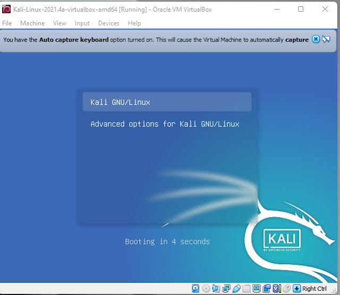Click the CPU virtualization status indicator
The width and height of the screenshot is (340, 295).
click(277, 289)
